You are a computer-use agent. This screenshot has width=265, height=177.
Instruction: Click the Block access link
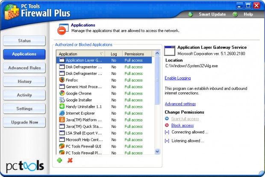pyautogui.click(x=183, y=125)
